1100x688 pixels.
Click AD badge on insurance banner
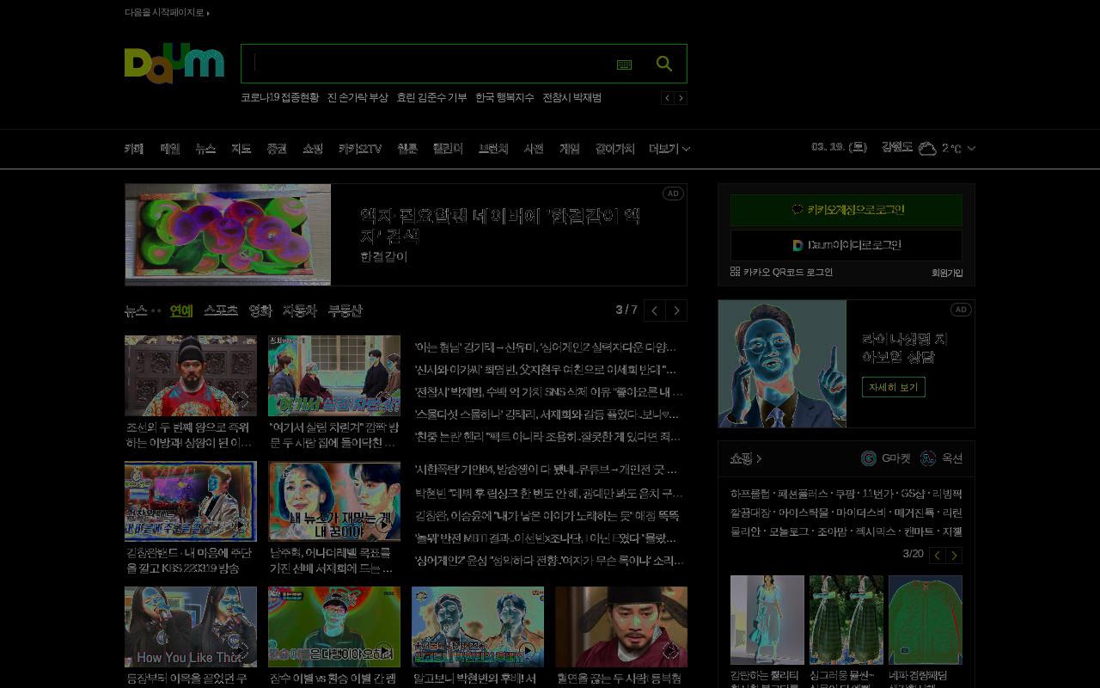961,310
